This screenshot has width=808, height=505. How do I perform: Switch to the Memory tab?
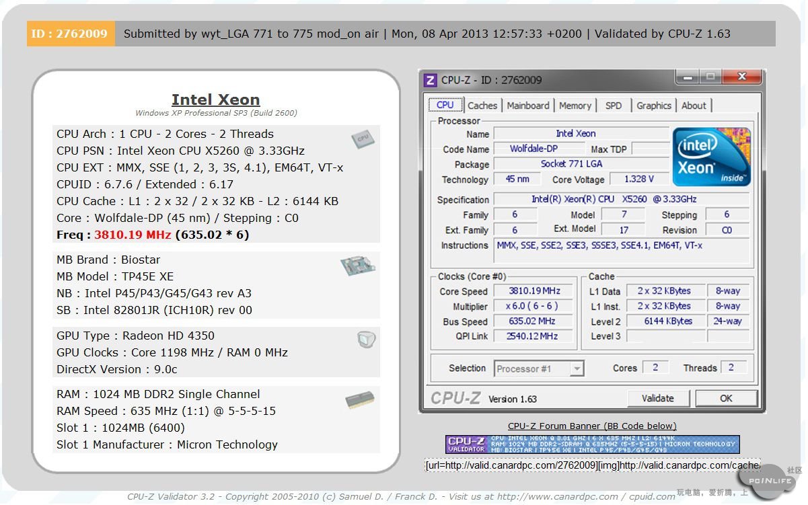tap(575, 106)
